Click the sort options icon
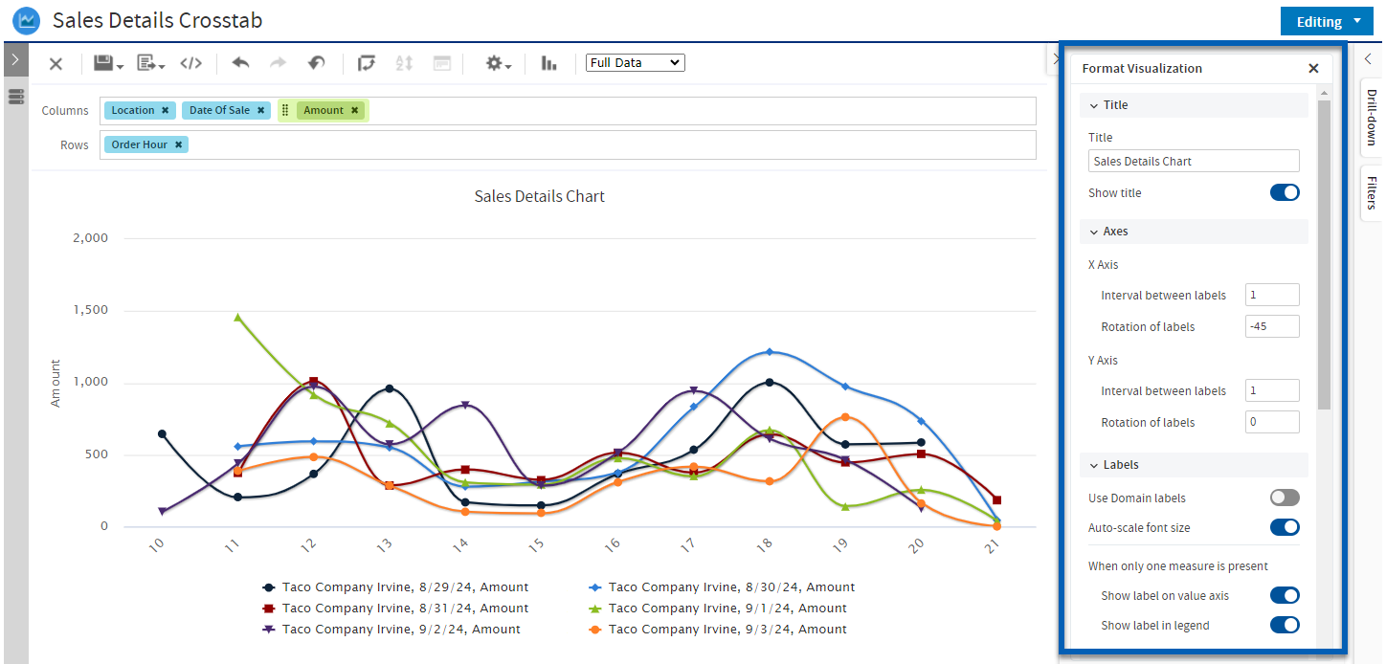The width and height of the screenshot is (1386, 664). (404, 63)
